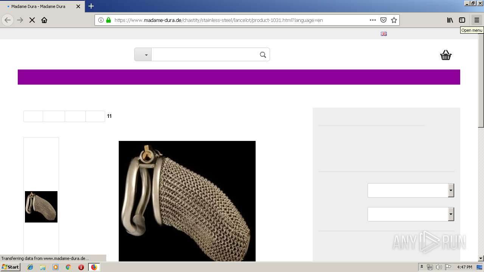Enlarge the main product image

tap(187, 201)
